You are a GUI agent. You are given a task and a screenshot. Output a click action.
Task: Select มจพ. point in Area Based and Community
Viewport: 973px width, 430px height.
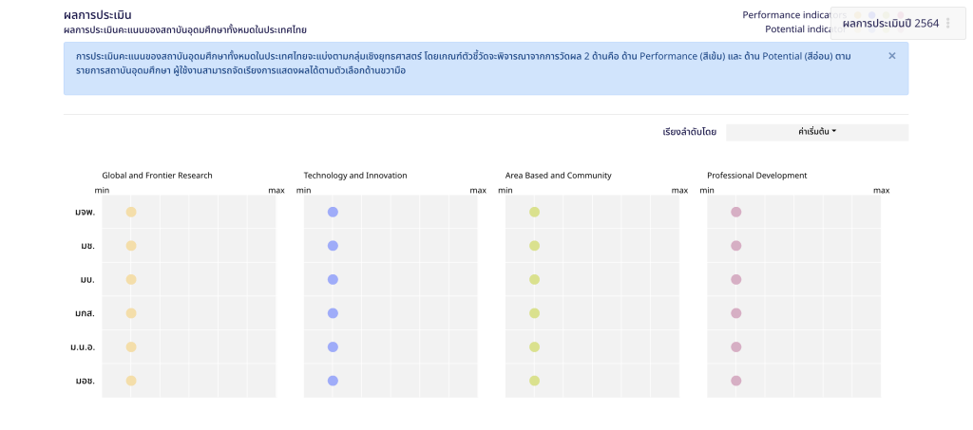534,212
